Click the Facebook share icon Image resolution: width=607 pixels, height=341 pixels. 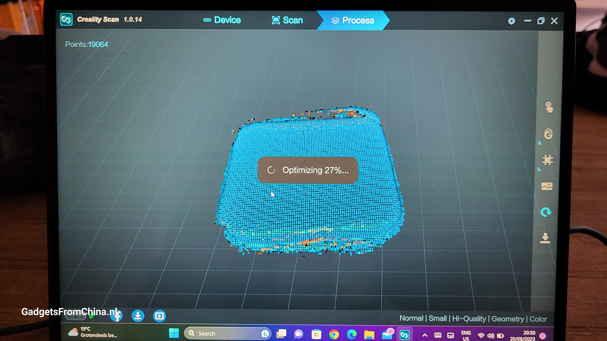click(116, 316)
